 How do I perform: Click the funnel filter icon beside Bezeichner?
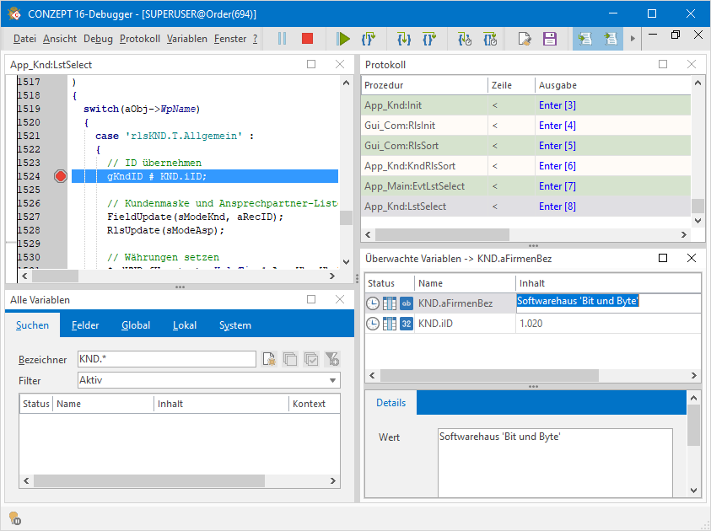click(x=332, y=359)
